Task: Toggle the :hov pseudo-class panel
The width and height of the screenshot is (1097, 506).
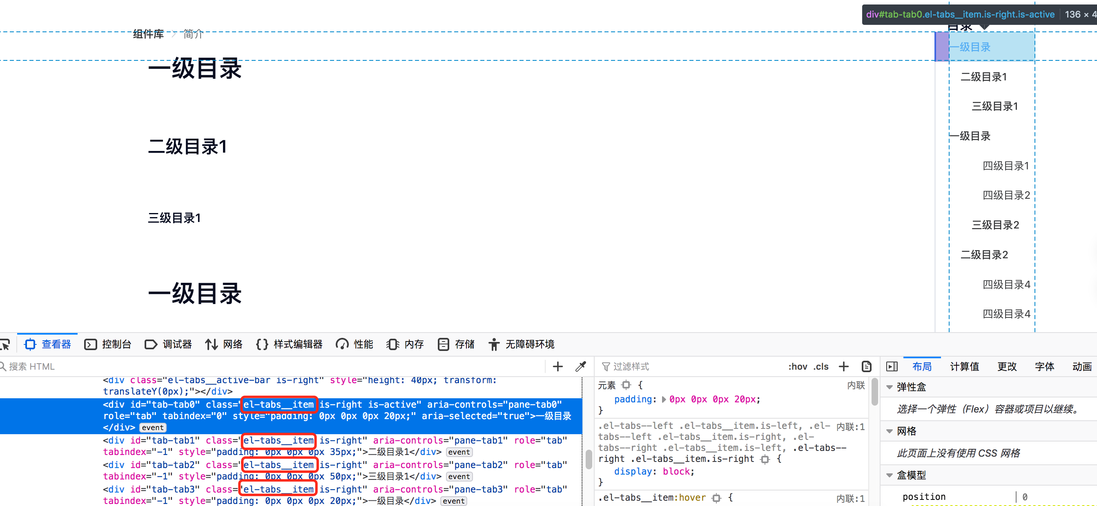Action: click(x=797, y=366)
